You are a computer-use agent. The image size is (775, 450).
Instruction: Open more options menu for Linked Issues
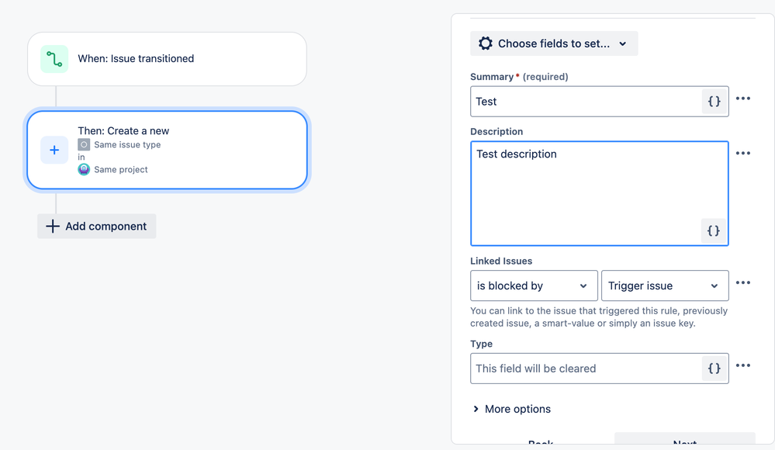(743, 283)
